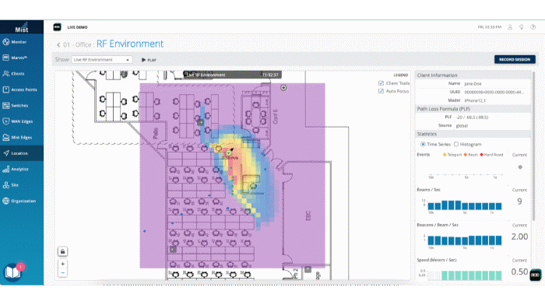Viewport: 545px width, 305px height.
Task: Click the right panel vertical scrollbar
Action: tap(533, 146)
